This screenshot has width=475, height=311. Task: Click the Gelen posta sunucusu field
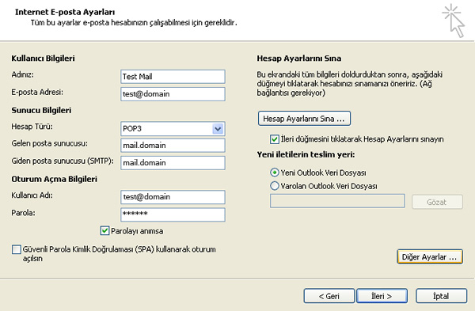pos(173,146)
